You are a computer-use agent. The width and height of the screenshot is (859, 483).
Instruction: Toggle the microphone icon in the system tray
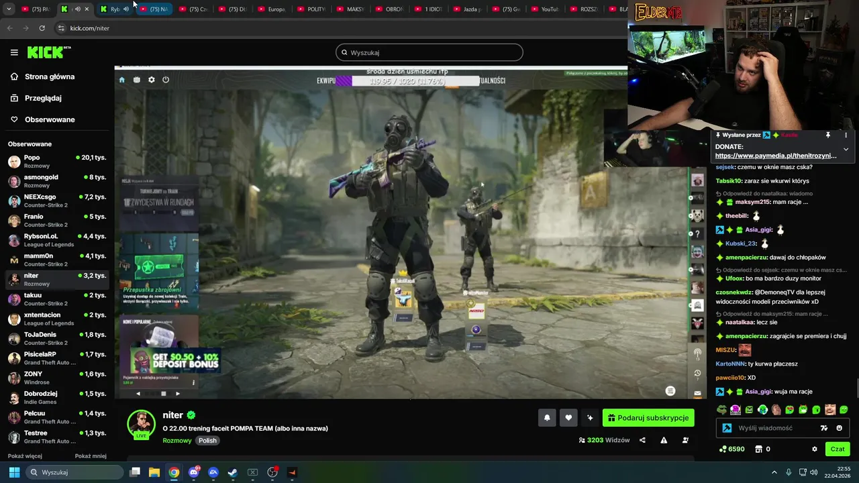coord(789,472)
